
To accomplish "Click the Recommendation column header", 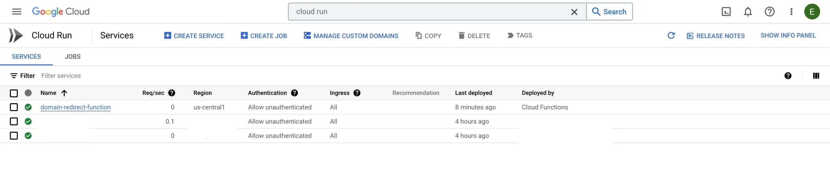I will click(x=416, y=93).
